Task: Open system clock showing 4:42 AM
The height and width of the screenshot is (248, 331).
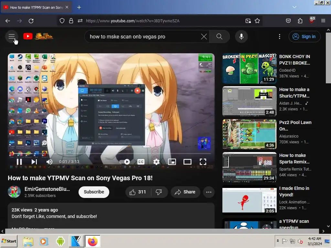Action: point(315,241)
